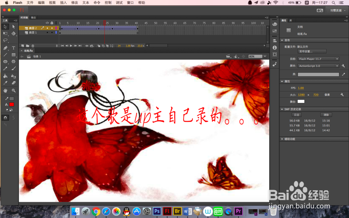Delete layer with trash icon

tap(33, 46)
